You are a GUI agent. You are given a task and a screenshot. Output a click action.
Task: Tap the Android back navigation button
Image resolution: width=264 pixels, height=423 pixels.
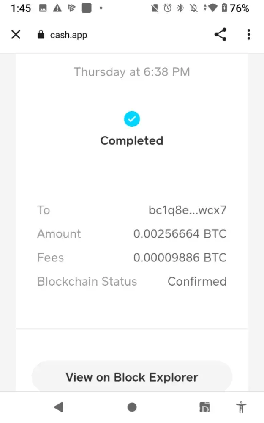(58, 407)
